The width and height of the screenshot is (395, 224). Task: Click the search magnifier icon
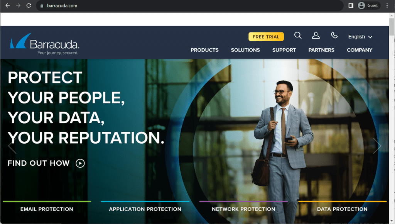tap(298, 35)
